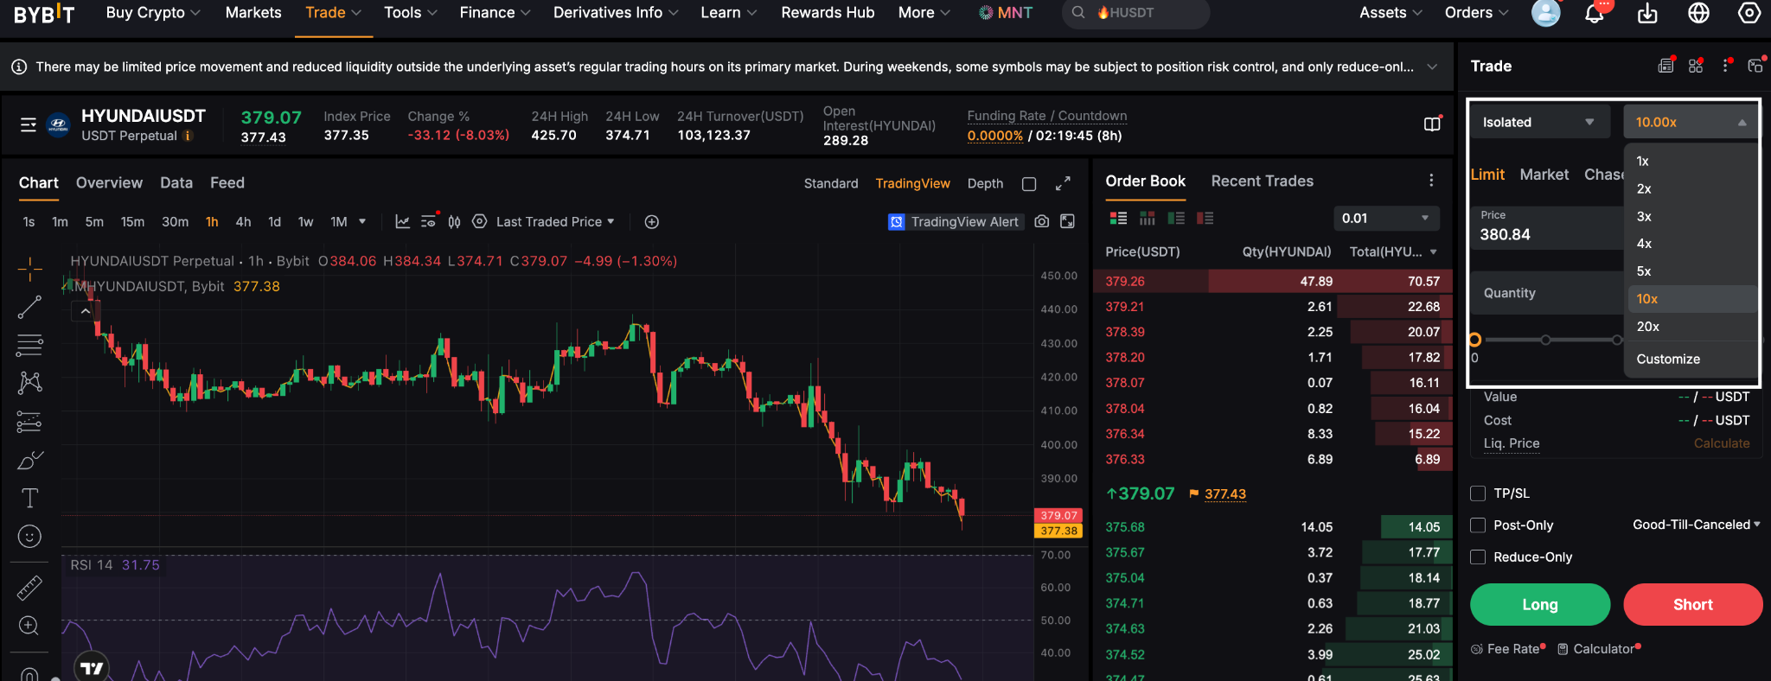Take a chart snapshot with camera icon
The height and width of the screenshot is (681, 1771).
click(x=1042, y=222)
